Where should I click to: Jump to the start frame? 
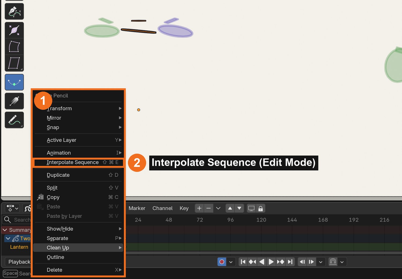tap(243, 262)
